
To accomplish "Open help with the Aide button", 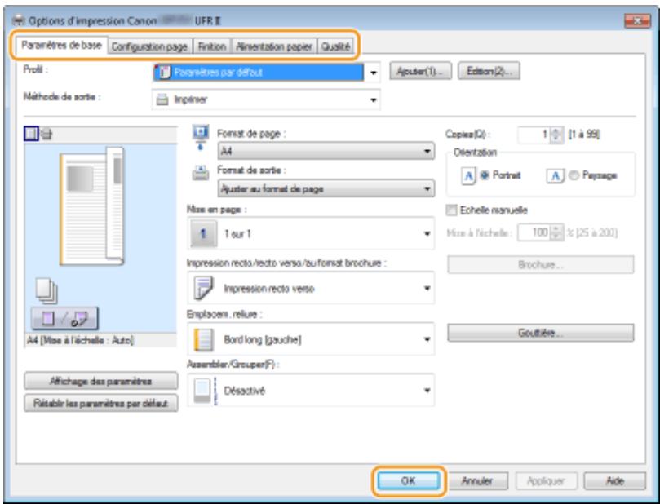I will 615,481.
